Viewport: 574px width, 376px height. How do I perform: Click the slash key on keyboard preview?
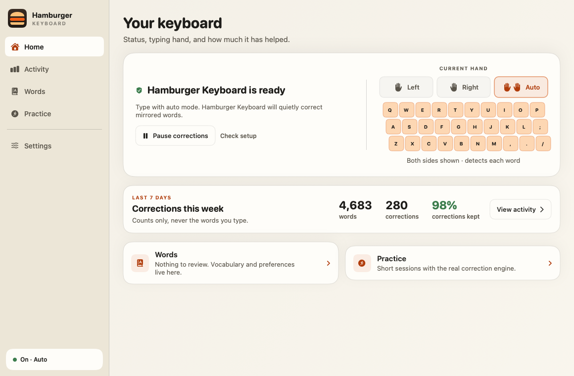pos(543,143)
